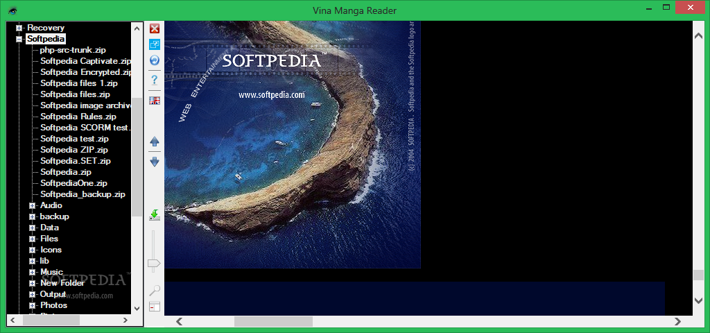The width and height of the screenshot is (710, 333).
Task: Click tree panel scroll up arrow
Action: coord(137,28)
